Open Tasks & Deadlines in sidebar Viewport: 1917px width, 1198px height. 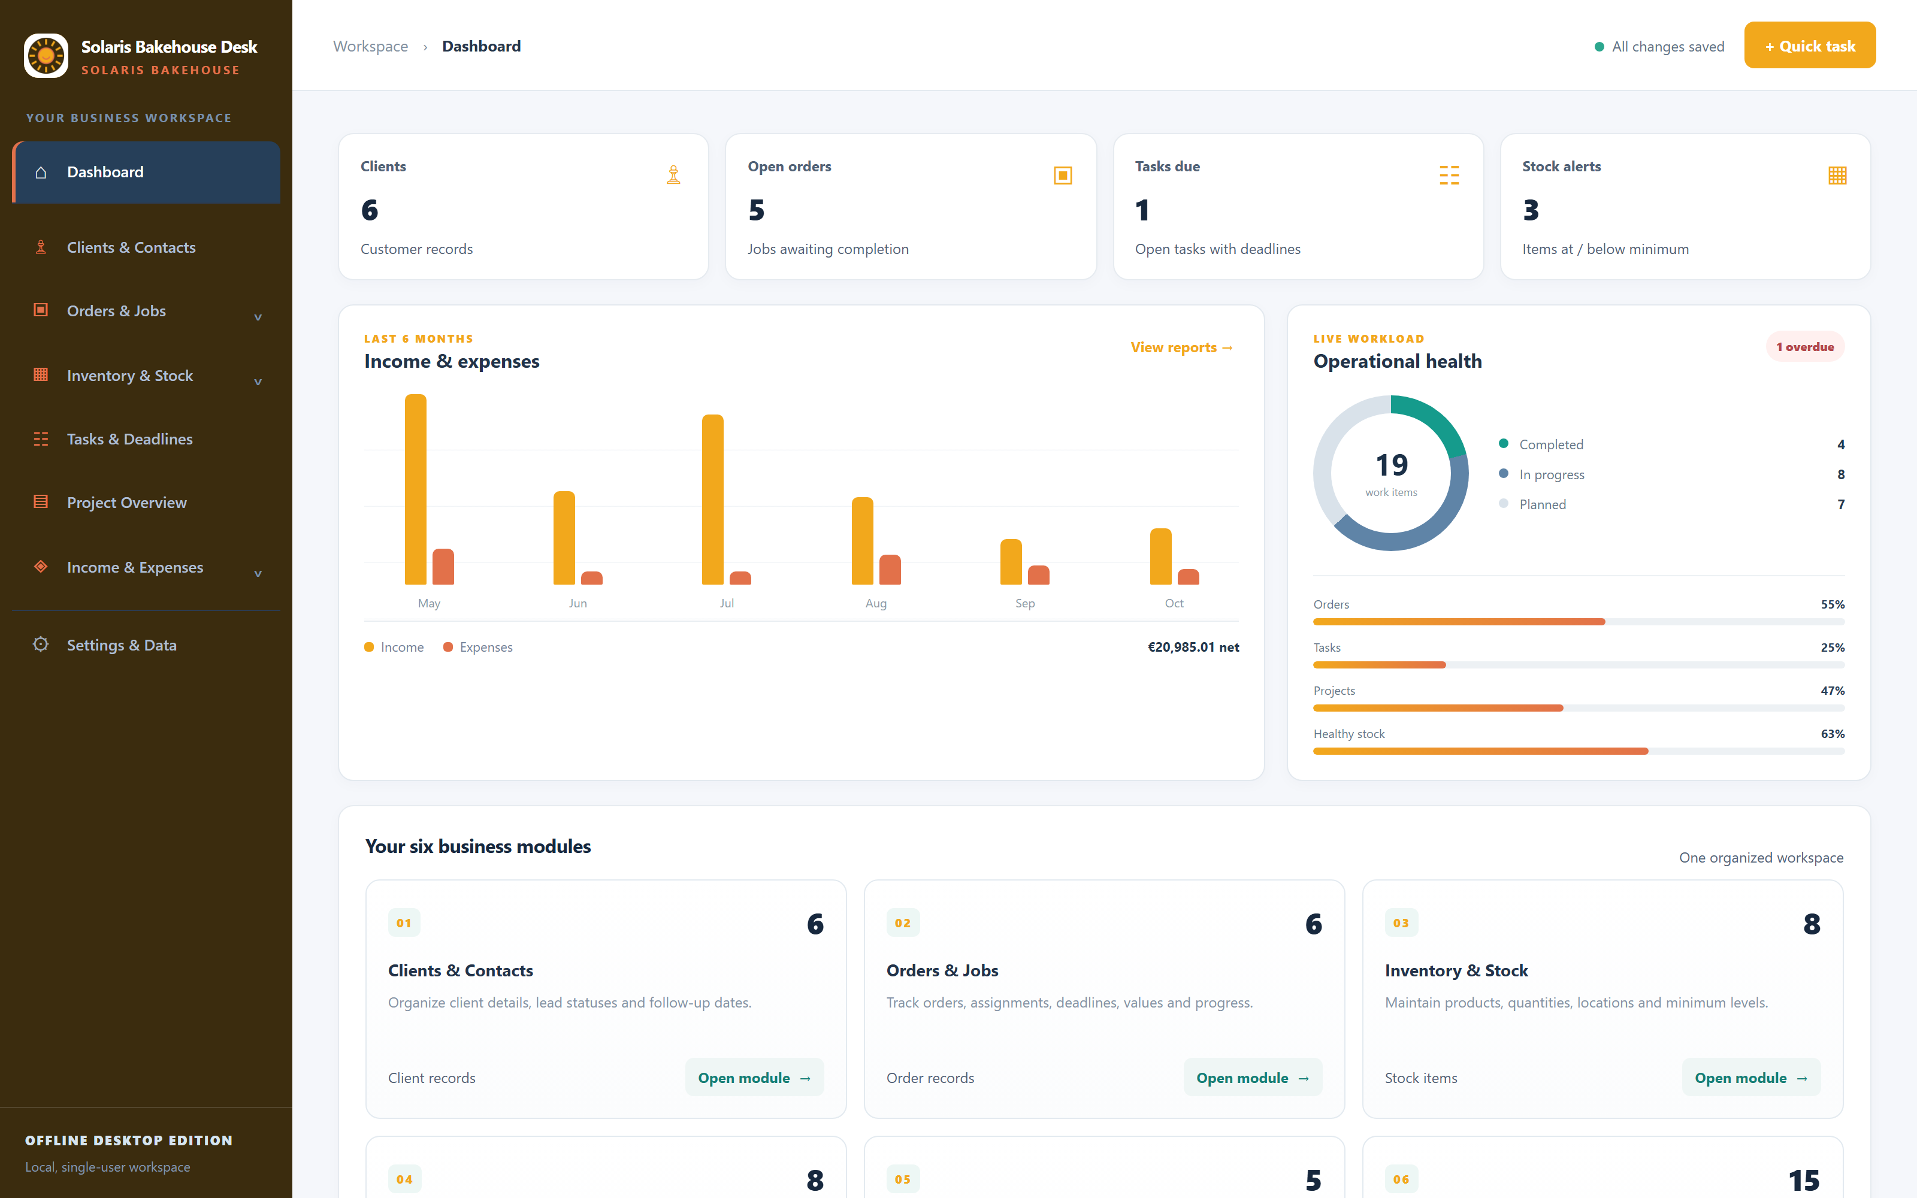click(x=147, y=439)
